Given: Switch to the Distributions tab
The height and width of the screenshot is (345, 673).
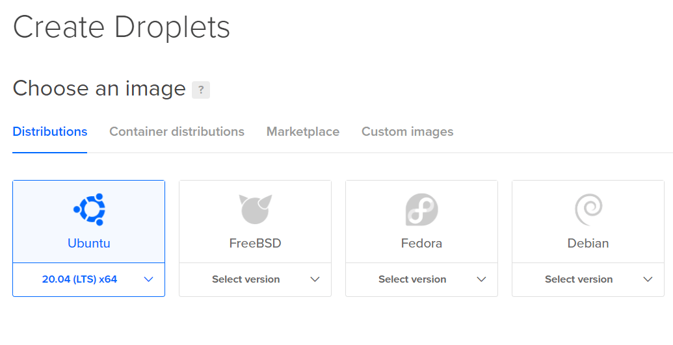Looking at the screenshot, I should tap(50, 131).
